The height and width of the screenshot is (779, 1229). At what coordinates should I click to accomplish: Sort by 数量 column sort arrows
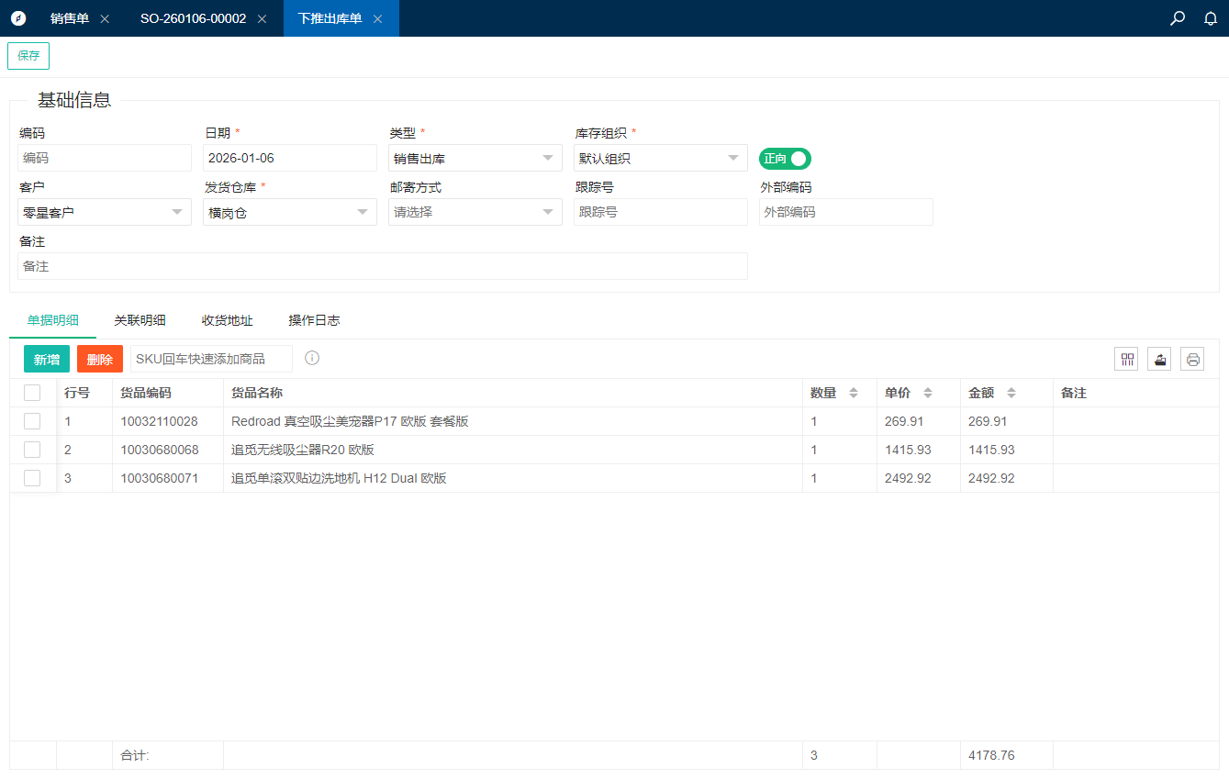tap(854, 393)
